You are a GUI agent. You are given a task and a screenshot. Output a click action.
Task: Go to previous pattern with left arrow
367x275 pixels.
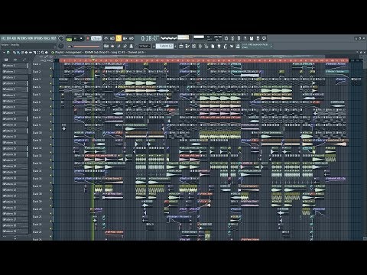tap(154, 46)
